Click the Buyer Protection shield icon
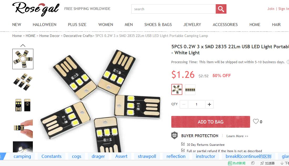This screenshot has width=289, height=166. [174, 136]
